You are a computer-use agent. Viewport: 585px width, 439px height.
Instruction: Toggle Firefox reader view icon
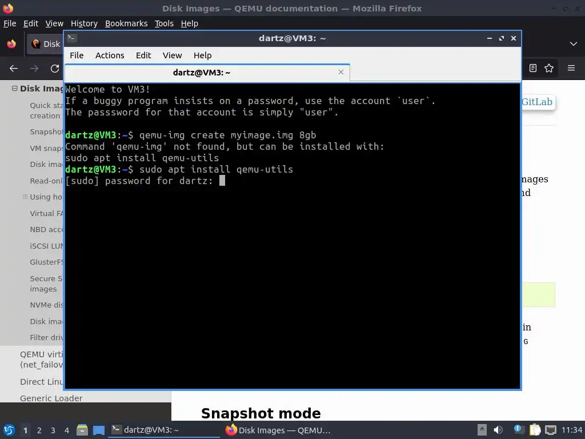click(533, 68)
